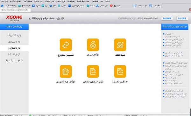The width and height of the screenshot is (191, 116).
Task: Select the System function navigation window tab
Action: pyautogui.click(x=15, y=10)
